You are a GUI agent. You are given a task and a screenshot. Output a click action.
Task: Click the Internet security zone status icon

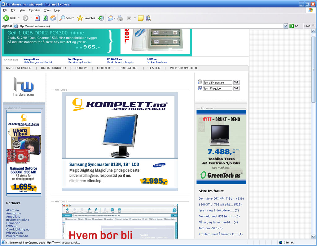pos(281,243)
